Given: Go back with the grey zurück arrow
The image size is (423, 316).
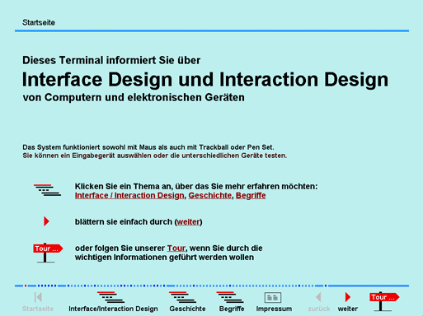Looking at the screenshot, I should 318,297.
